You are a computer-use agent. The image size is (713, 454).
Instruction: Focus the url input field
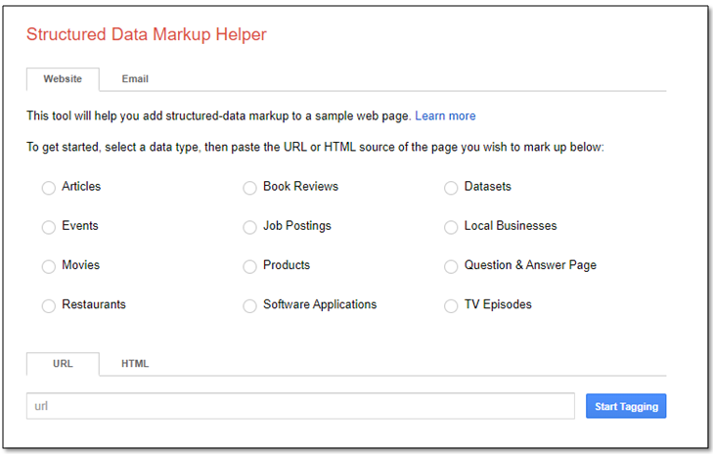tap(300, 406)
